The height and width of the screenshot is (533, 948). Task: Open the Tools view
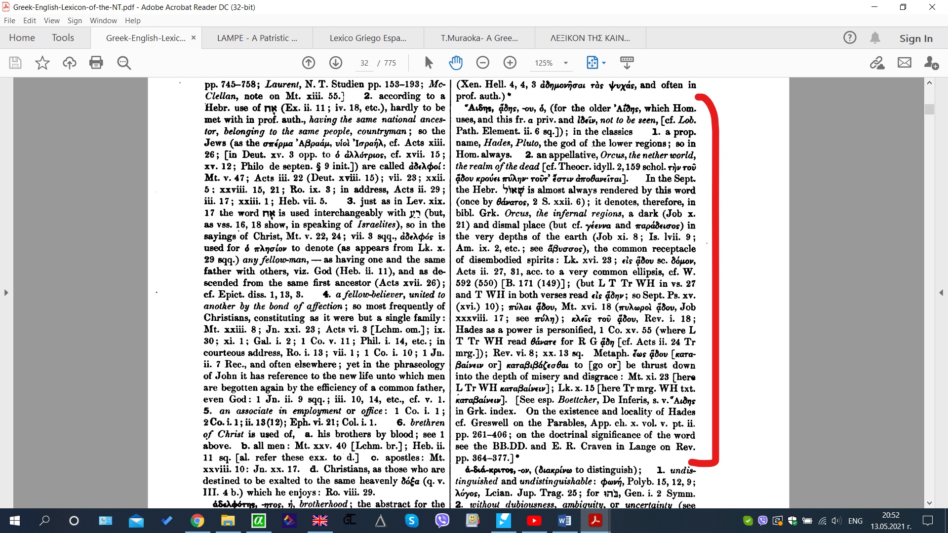(x=63, y=38)
